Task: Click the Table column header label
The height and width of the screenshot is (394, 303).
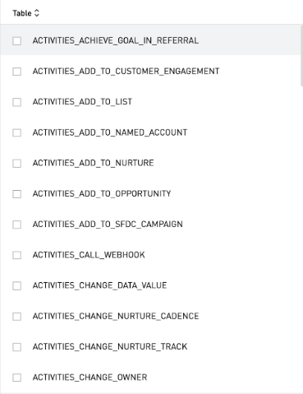Action: click(22, 13)
